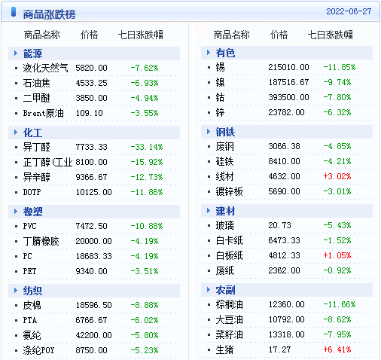Select the 异丁醛 commodity
Viewport: 381px width, 360px height.
tap(36, 147)
